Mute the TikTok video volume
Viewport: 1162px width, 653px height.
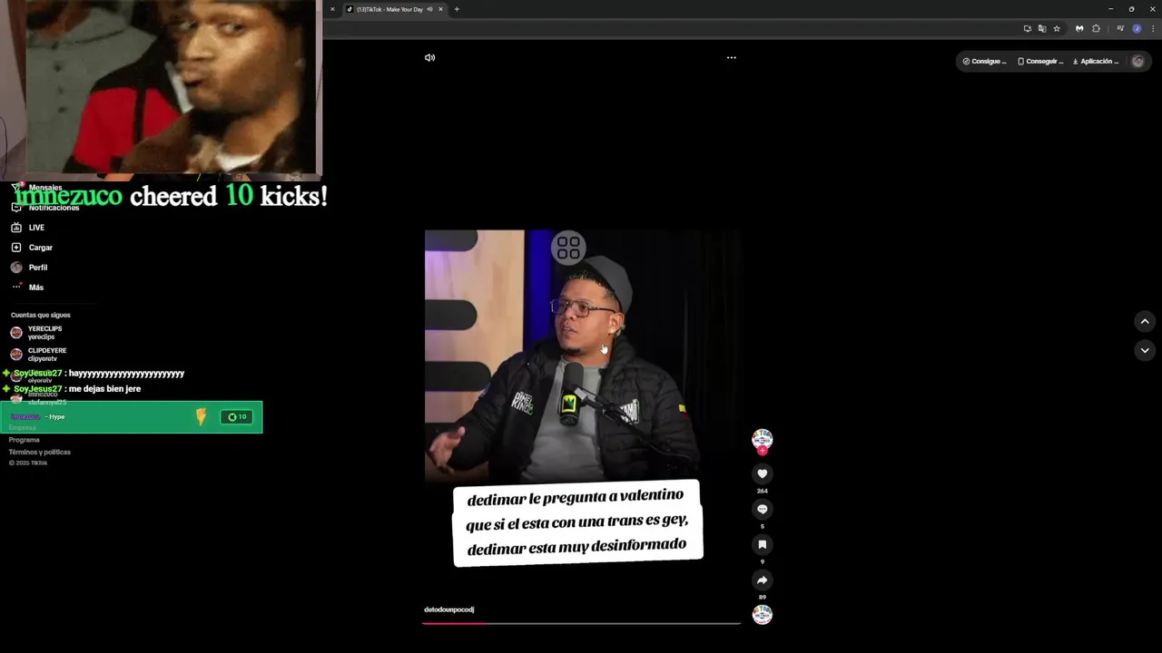pyautogui.click(x=429, y=58)
